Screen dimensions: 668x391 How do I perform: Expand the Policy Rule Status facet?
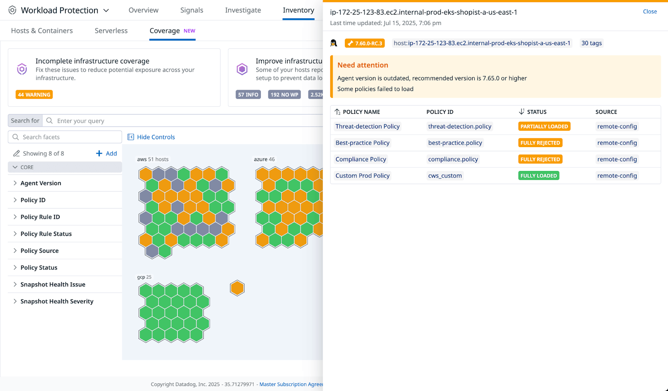[x=65, y=234]
